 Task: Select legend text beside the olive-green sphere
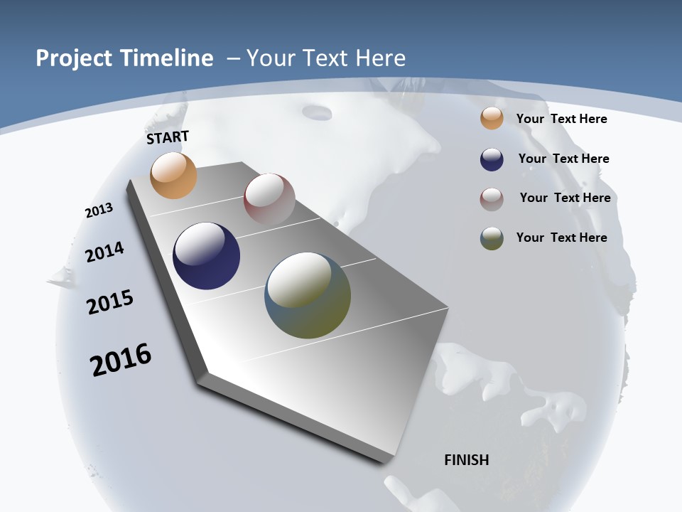[561, 238]
